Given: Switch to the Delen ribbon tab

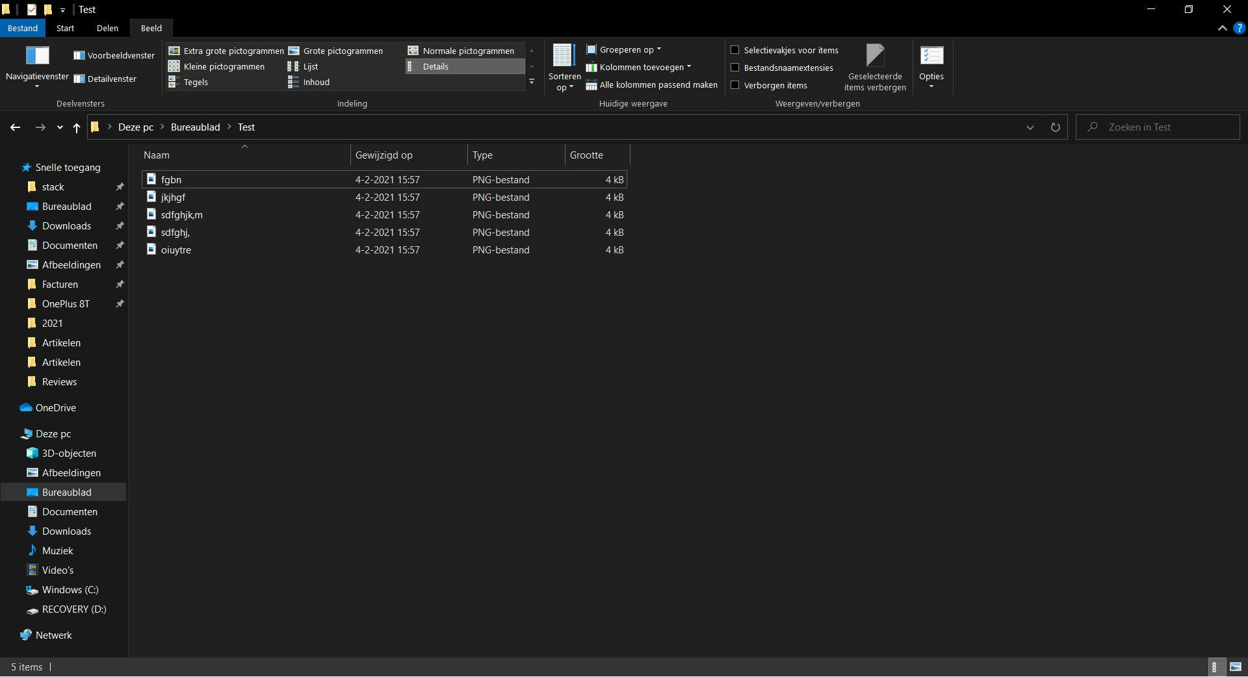Looking at the screenshot, I should click(107, 28).
